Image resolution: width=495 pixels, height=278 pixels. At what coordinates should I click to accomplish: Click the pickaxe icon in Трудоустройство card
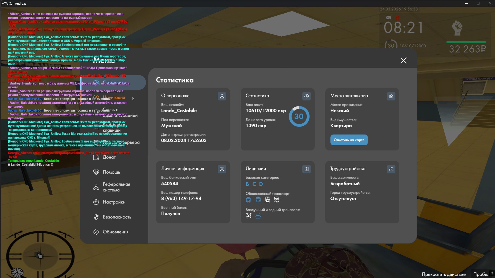click(x=391, y=169)
